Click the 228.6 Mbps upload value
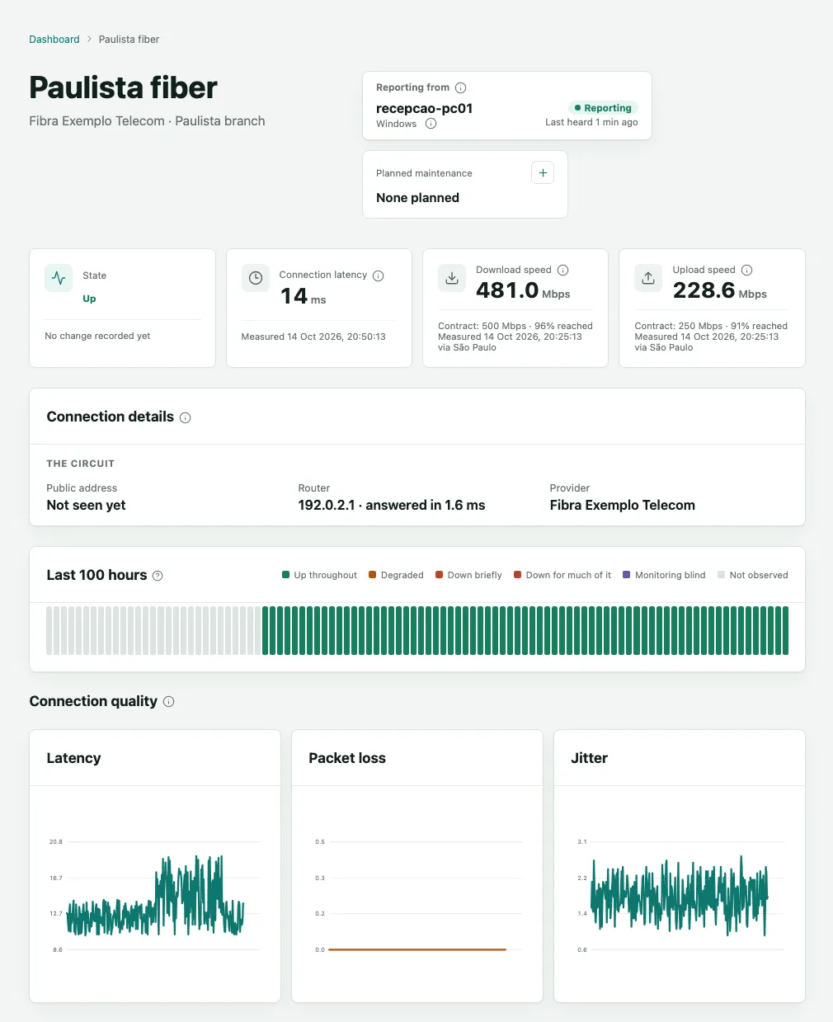This screenshot has height=1022, width=833. coord(719,290)
